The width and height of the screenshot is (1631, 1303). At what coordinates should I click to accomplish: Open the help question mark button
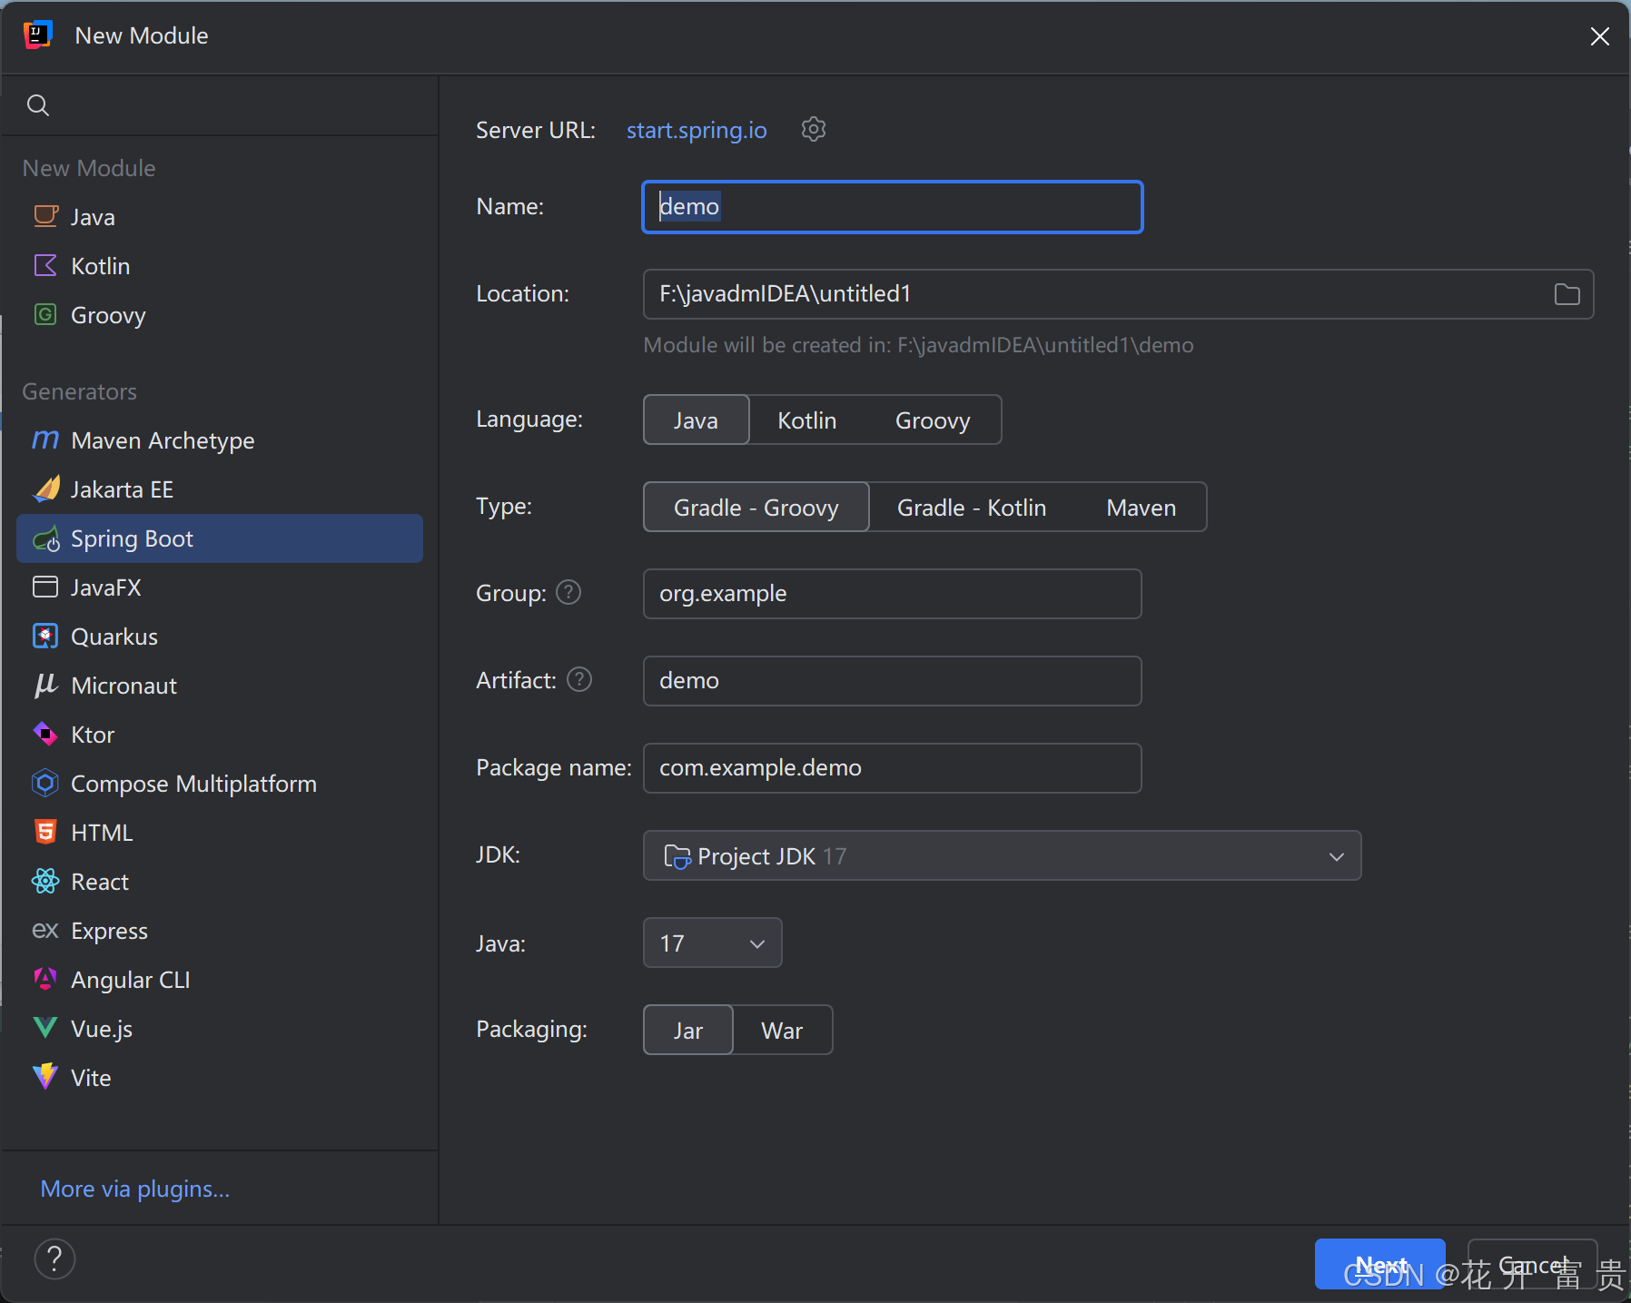pos(54,1259)
